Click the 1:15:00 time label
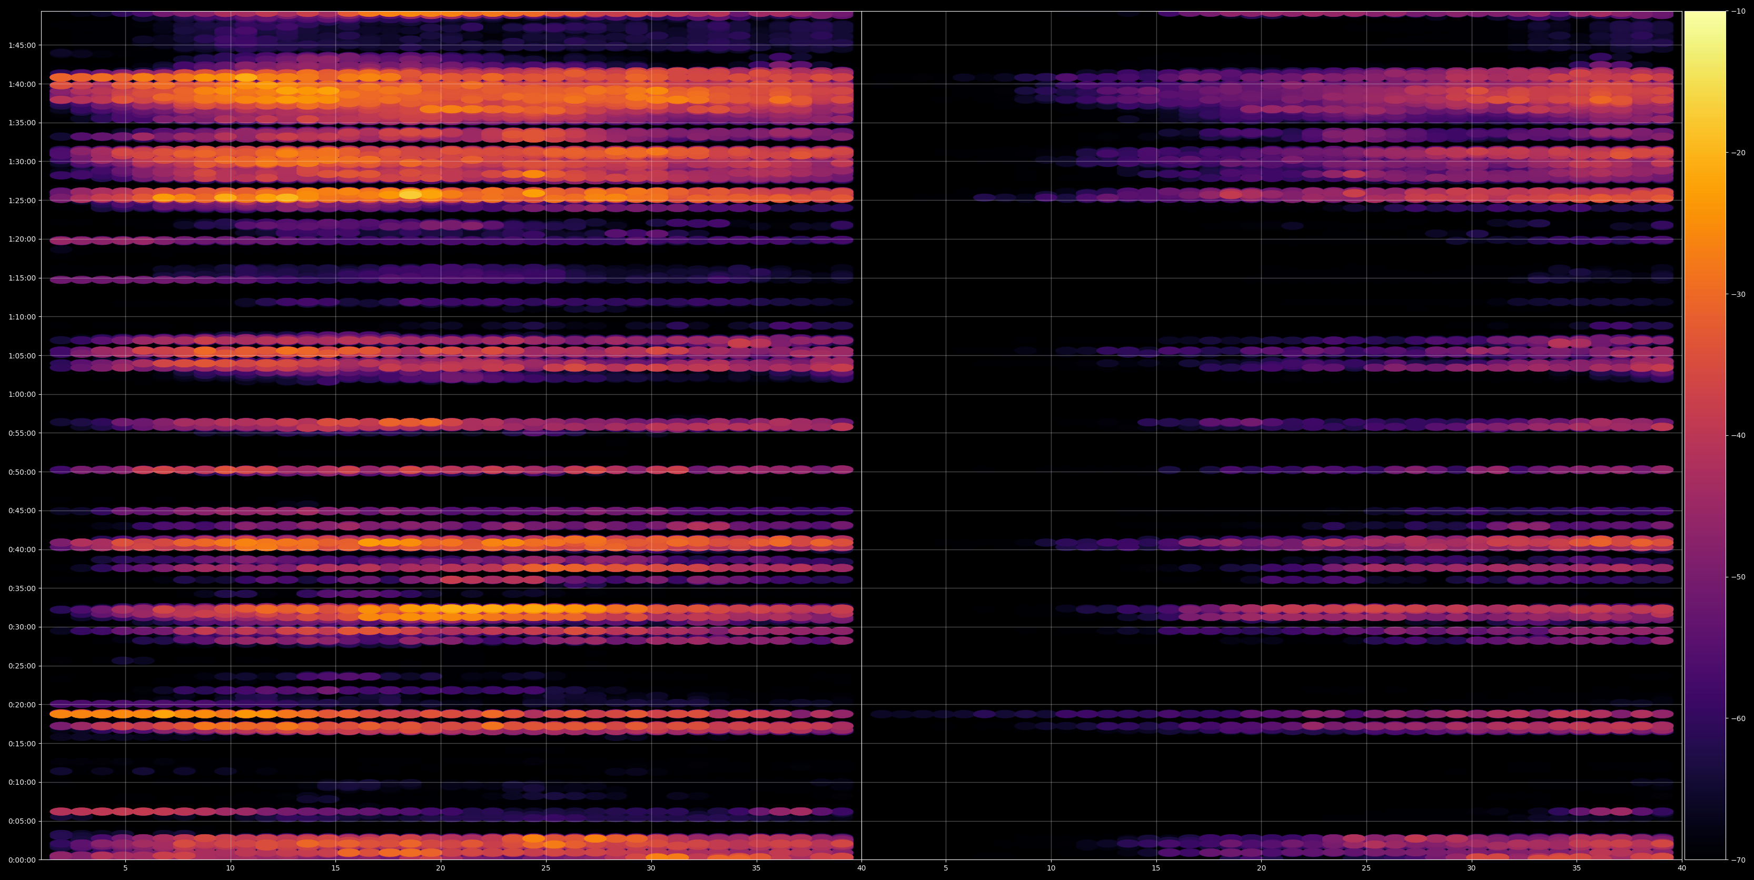 [22, 278]
